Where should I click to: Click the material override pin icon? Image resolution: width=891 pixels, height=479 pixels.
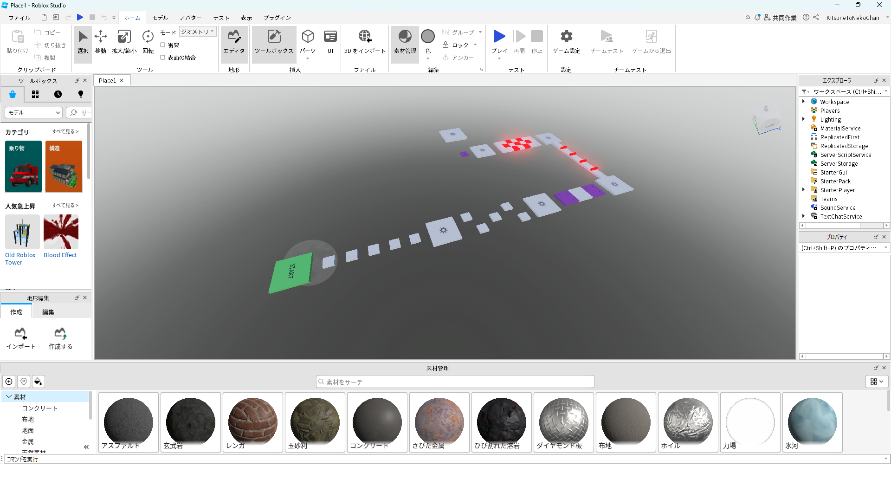tap(24, 382)
